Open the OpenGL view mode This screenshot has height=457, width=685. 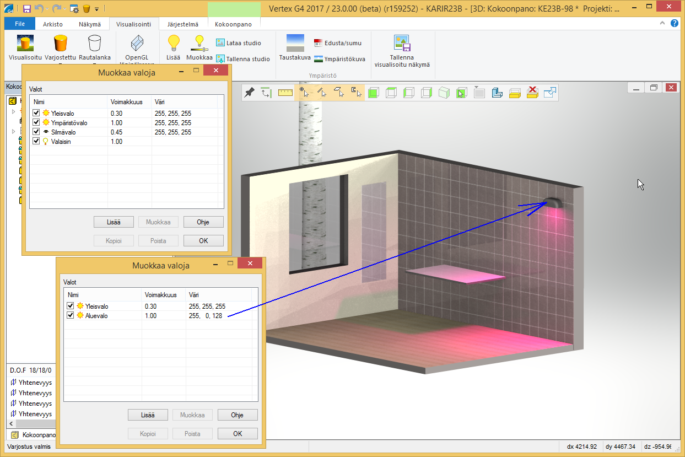click(x=137, y=43)
